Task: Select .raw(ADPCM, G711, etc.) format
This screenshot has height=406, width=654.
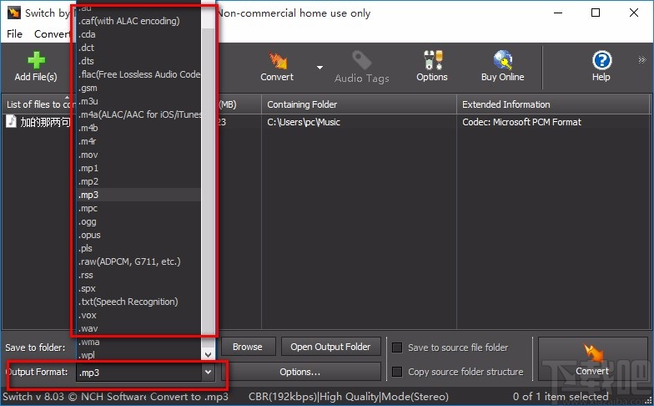Action: pos(138,261)
